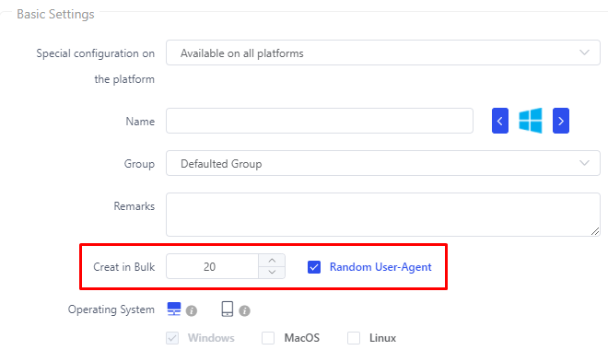
Task: Toggle the Windows checkbox
Action: click(172, 338)
